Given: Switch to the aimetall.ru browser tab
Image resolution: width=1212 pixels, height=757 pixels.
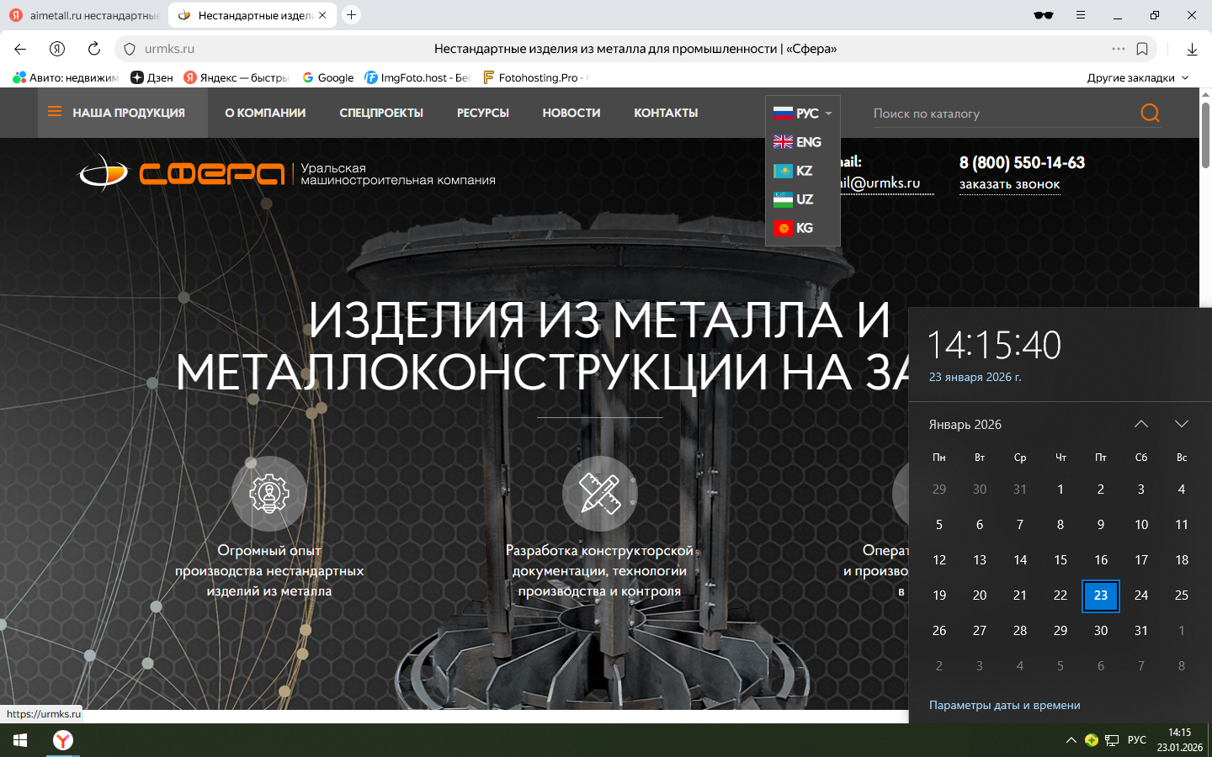Looking at the screenshot, I should pyautogui.click(x=84, y=15).
